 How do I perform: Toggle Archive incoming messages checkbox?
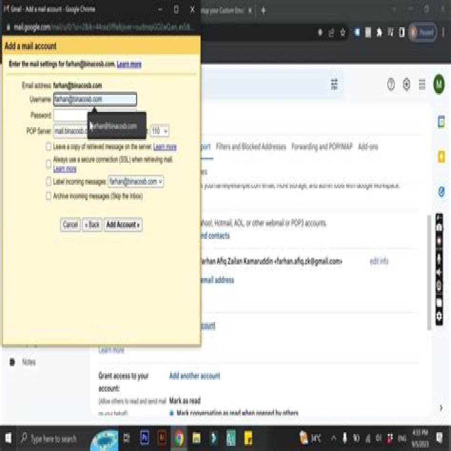48,196
